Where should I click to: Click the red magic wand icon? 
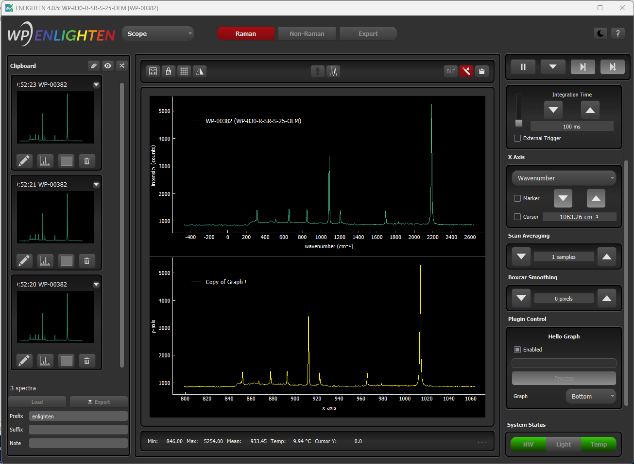(x=466, y=71)
